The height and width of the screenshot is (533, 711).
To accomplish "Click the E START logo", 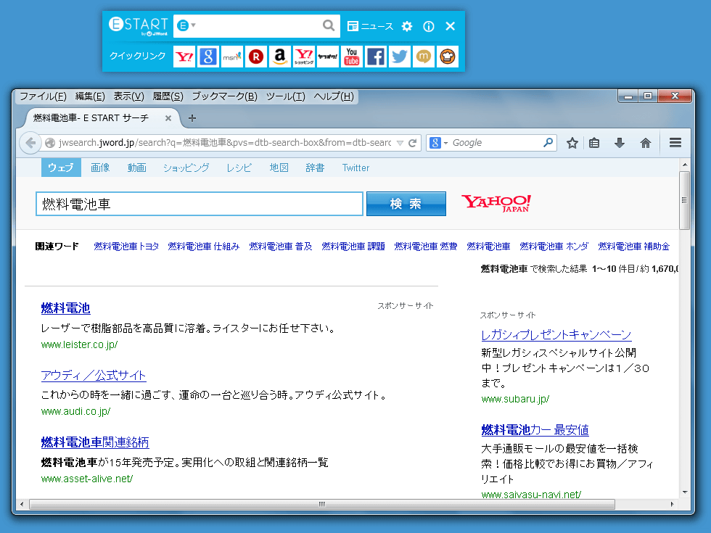I will [x=139, y=26].
